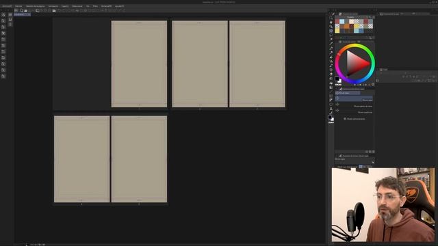Select the Decoration tool
This screenshot has width=438, height=246.
click(x=331, y=66)
